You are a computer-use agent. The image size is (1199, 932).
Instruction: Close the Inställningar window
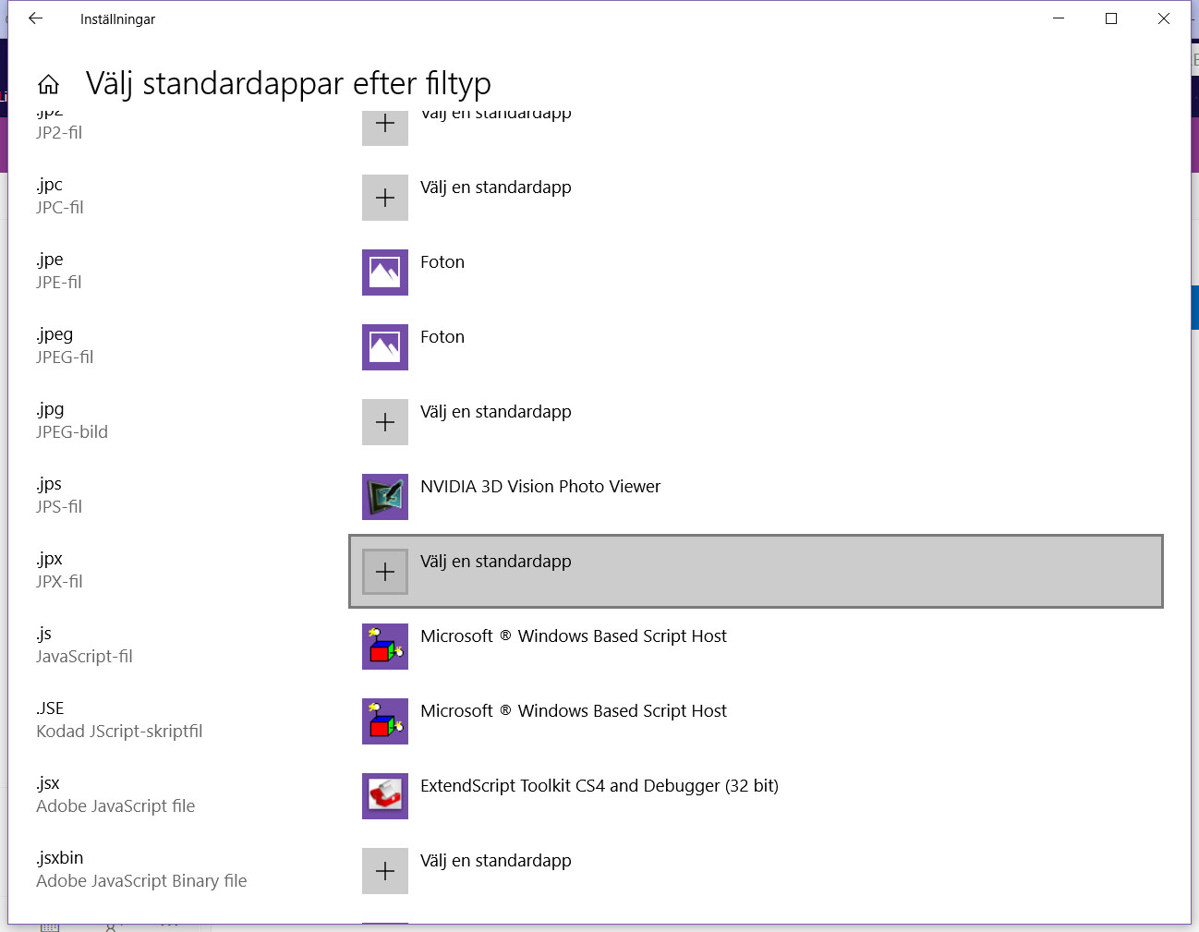pos(1164,18)
